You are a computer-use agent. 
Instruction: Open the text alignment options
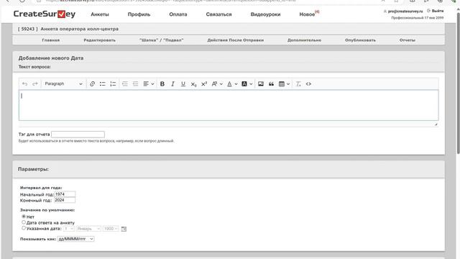(x=149, y=84)
